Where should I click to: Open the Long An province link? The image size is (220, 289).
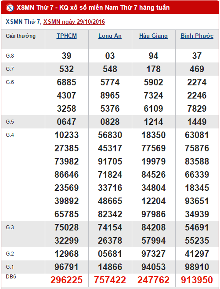coord(110,36)
